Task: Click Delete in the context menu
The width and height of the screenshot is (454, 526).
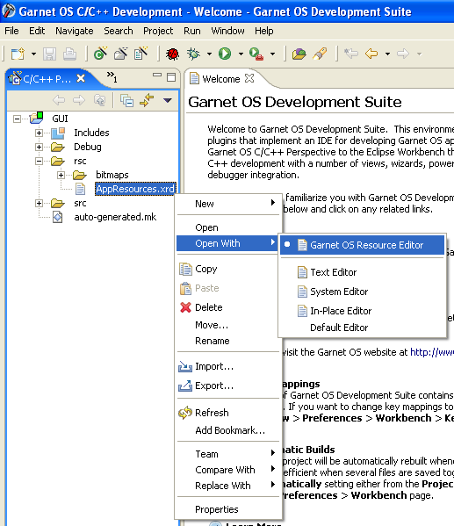Action: click(227, 307)
